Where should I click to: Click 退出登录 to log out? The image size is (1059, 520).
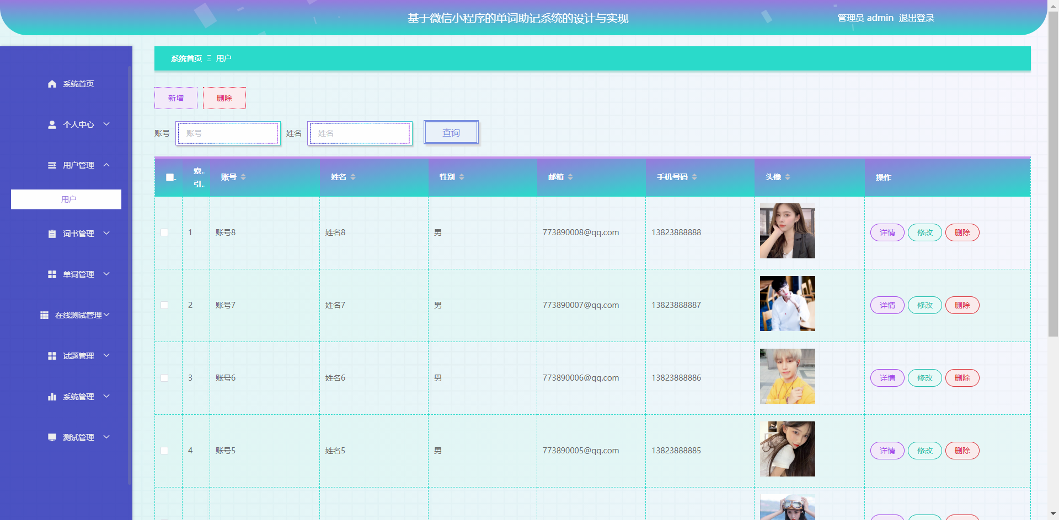pyautogui.click(x=916, y=18)
